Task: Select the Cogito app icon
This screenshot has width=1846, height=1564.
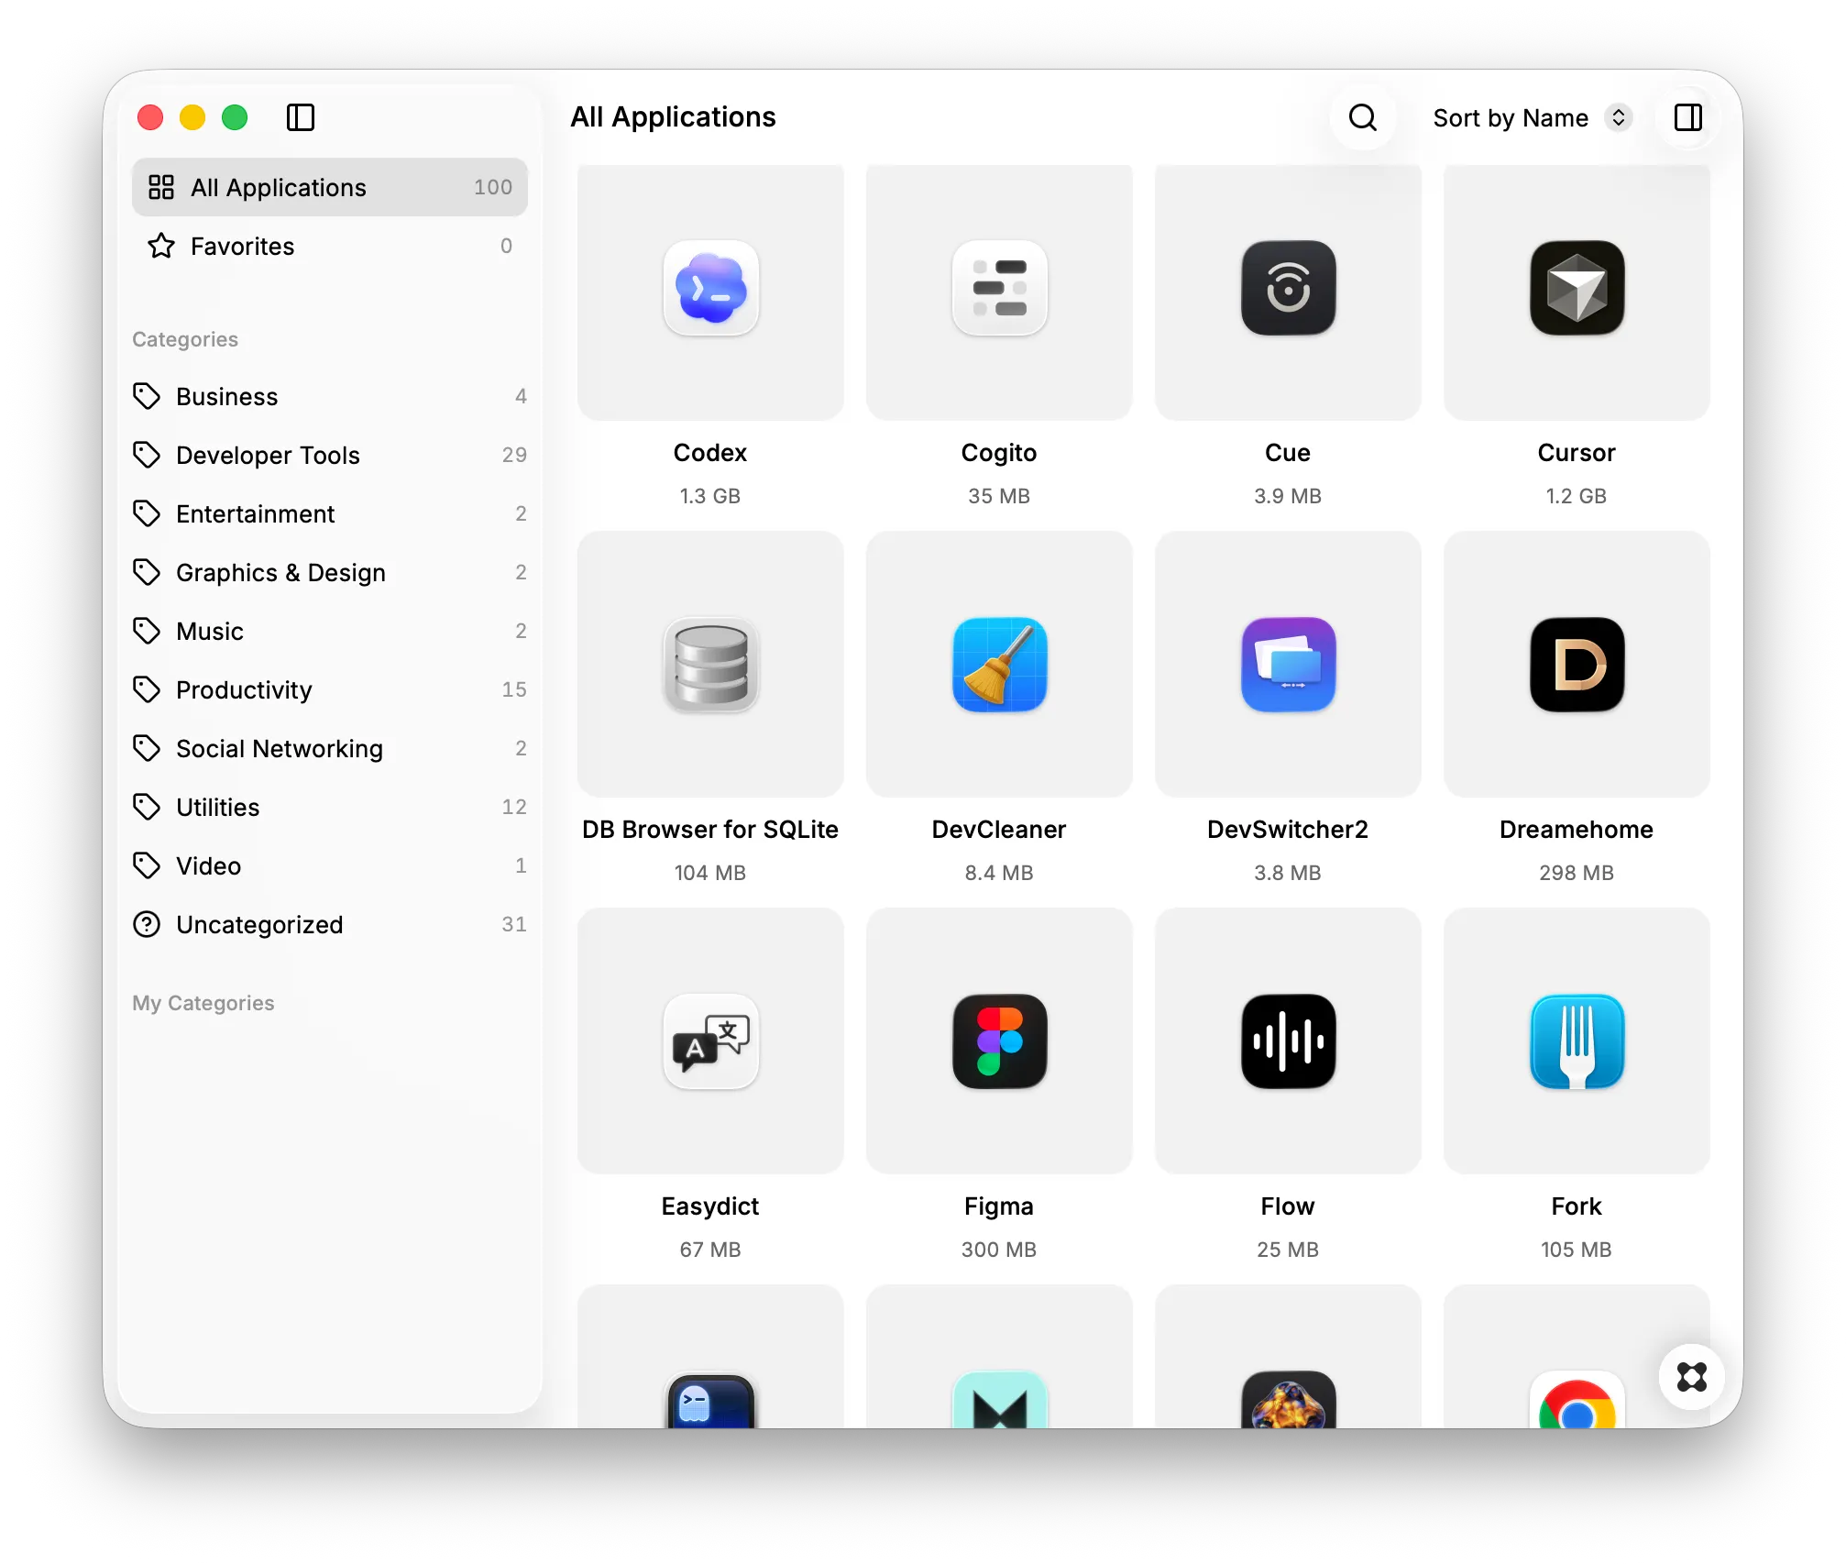Action: pyautogui.click(x=999, y=288)
